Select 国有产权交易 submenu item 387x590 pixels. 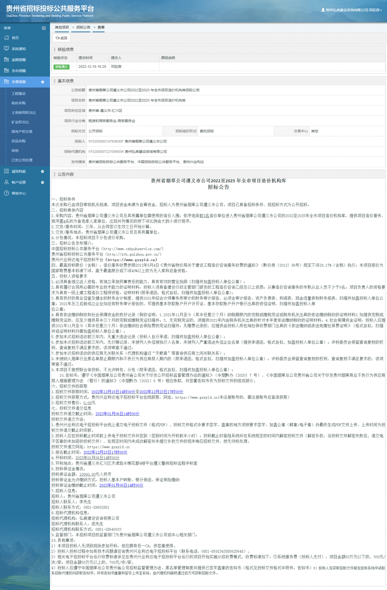[22, 131]
